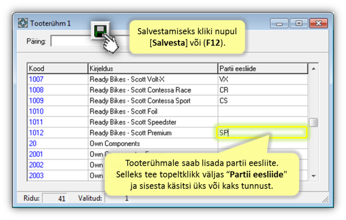Click the Tooterühm 1 window title icon

pos(23,23)
